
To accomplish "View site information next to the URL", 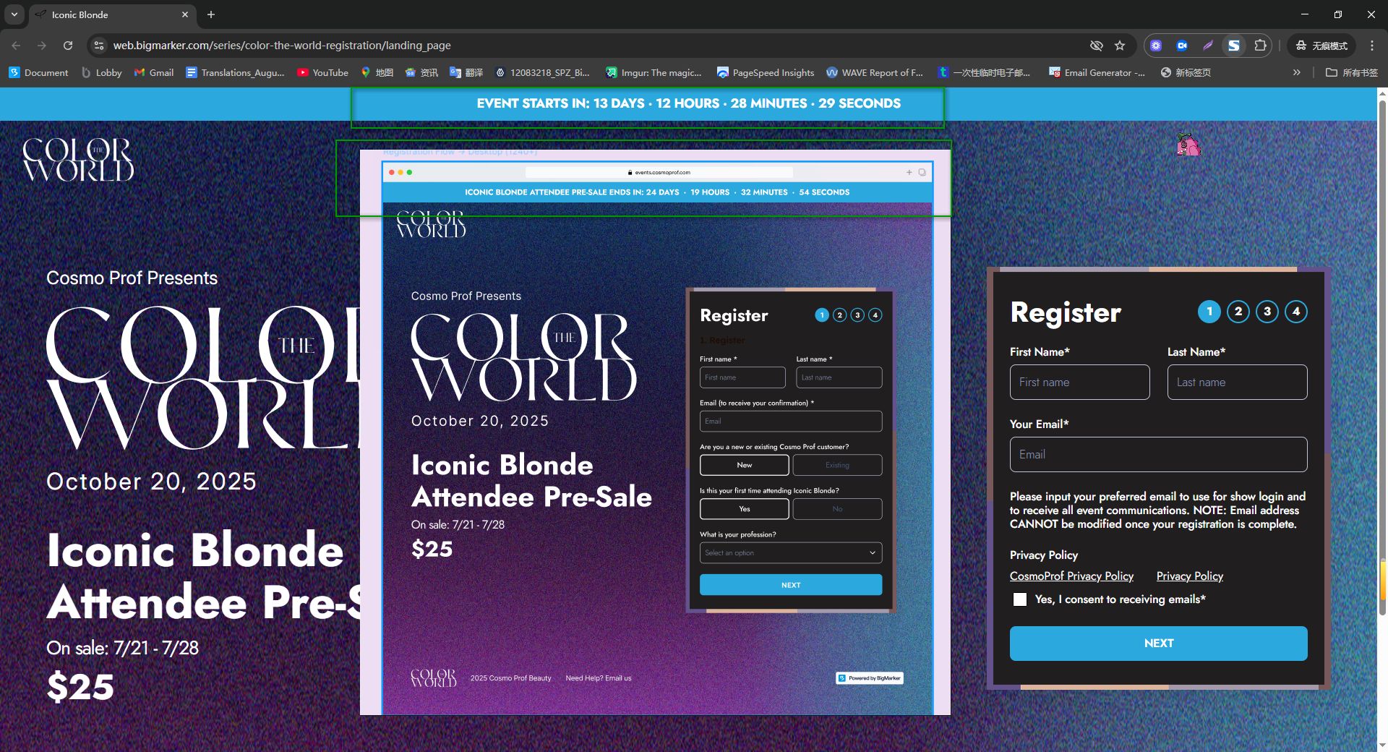I will pos(99,46).
